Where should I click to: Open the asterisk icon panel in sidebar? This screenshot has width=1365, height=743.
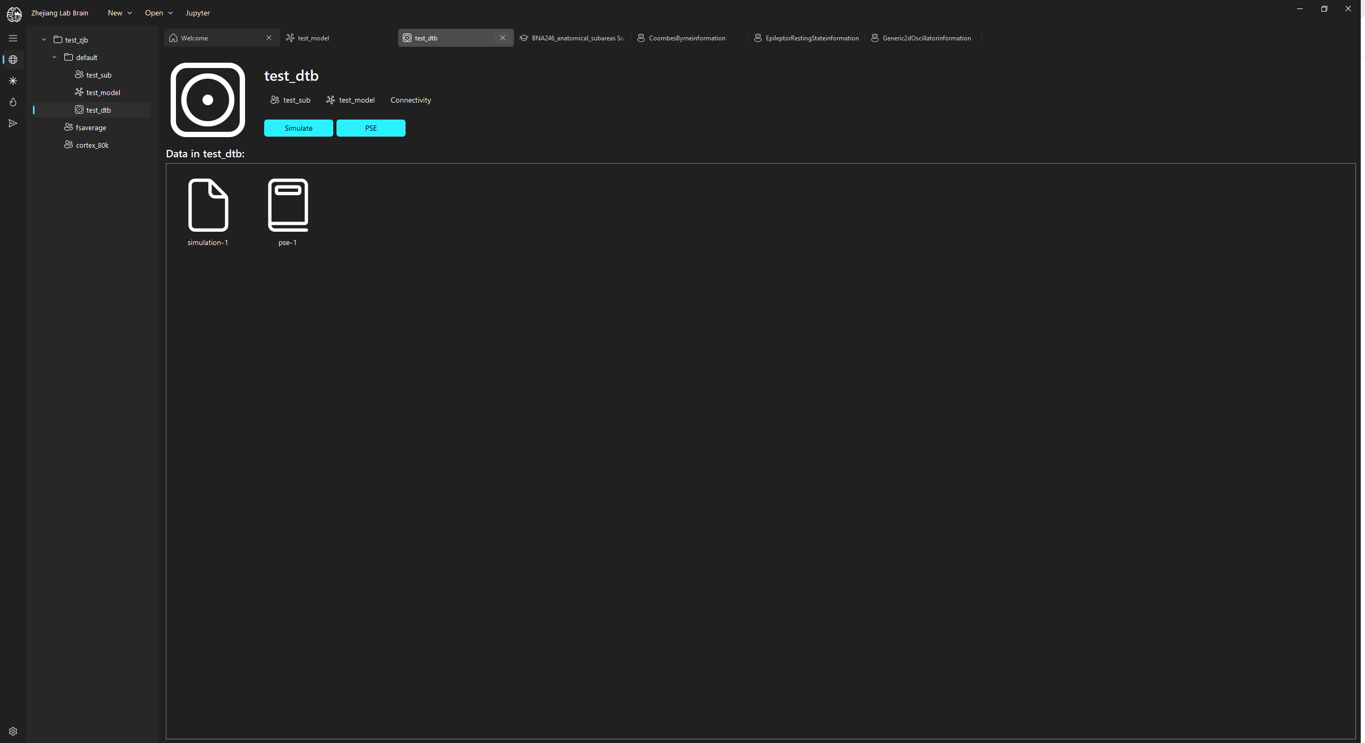pos(13,81)
